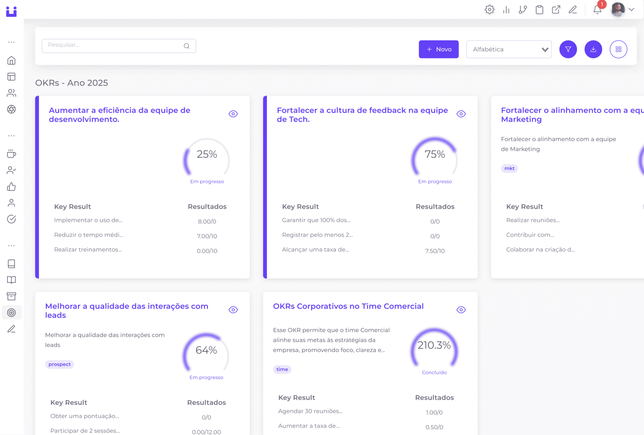Click the bar chart reports icon
The width and height of the screenshot is (644, 435).
(506, 10)
